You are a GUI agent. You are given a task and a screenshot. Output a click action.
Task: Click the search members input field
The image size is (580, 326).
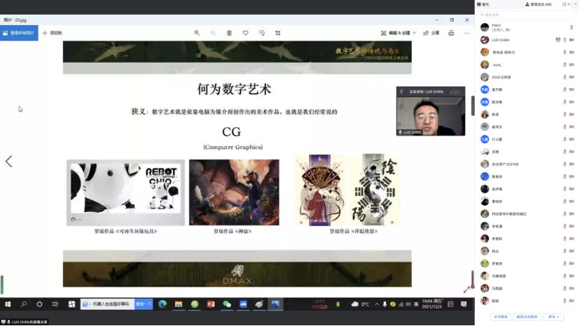coord(525,14)
